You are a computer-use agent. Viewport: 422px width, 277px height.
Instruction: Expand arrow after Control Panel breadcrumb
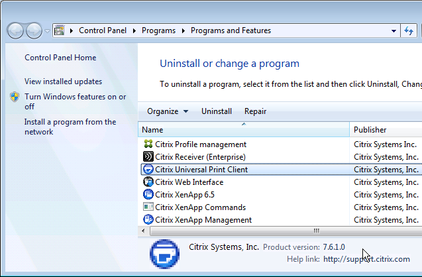coord(134,30)
